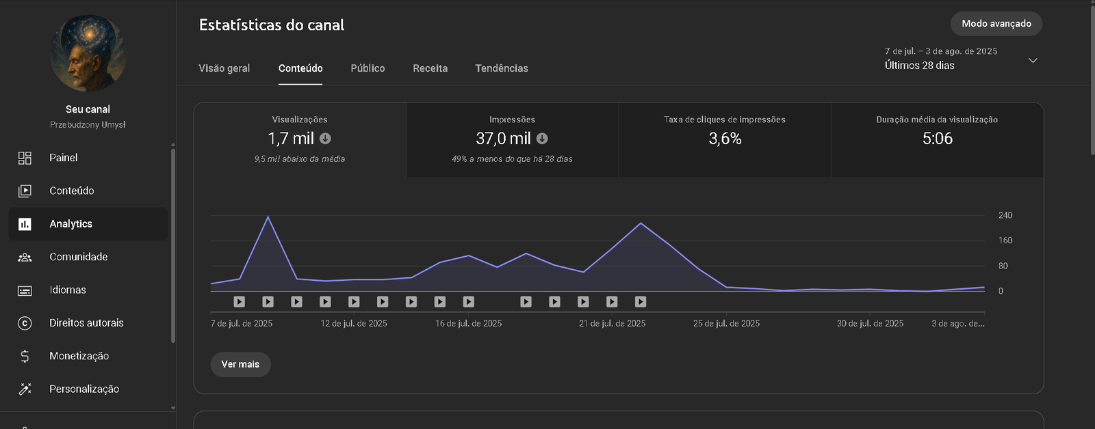Click the main page vertical scrollbar
Screen dimensions: 1095x429
[1092, 79]
